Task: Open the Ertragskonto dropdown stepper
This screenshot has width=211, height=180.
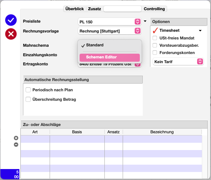Action: pyautogui.click(x=138, y=65)
